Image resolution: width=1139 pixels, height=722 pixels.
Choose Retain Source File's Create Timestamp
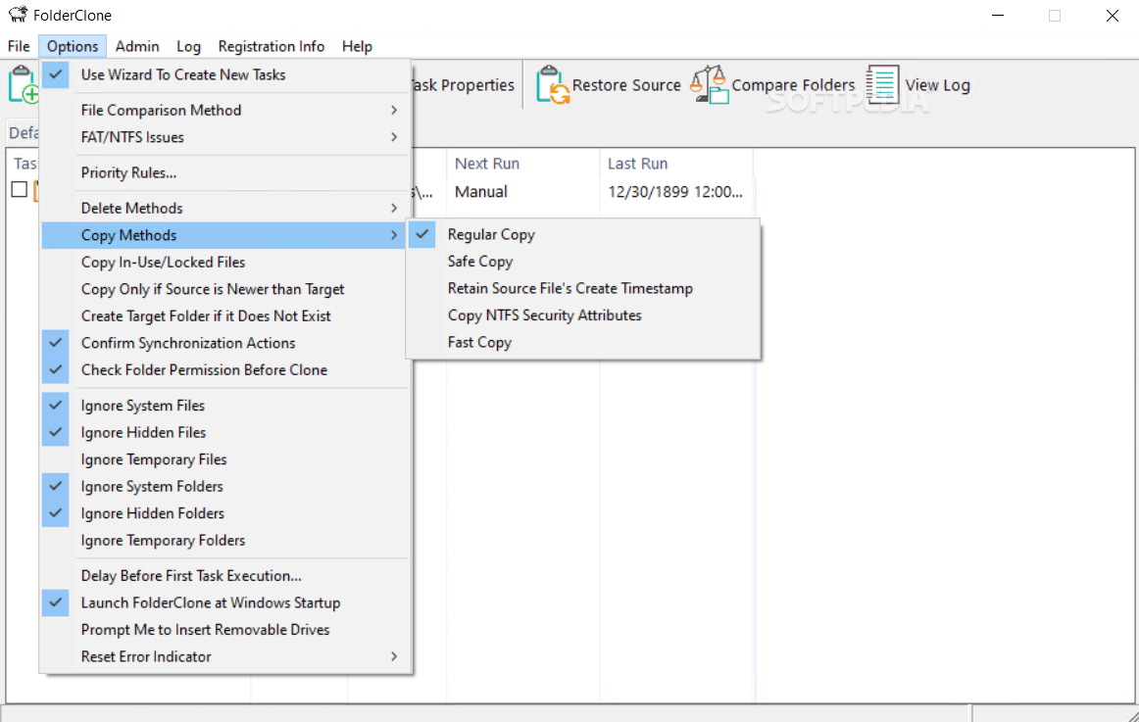coord(583,288)
